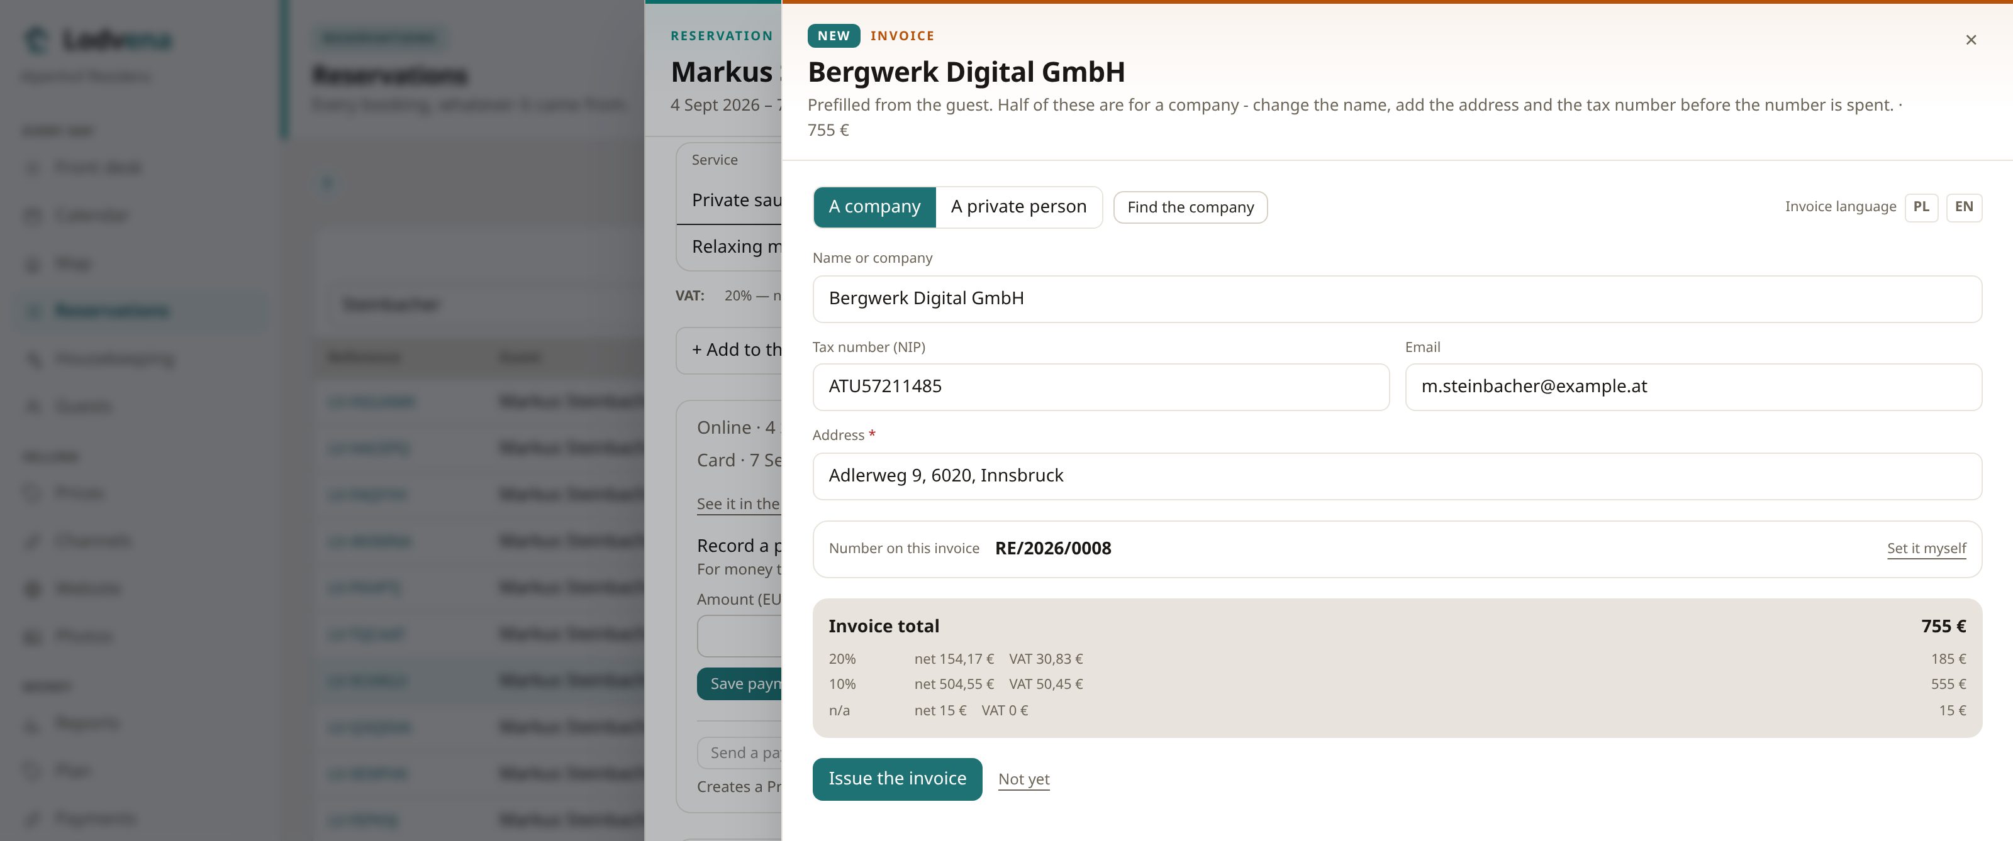The height and width of the screenshot is (841, 2013).
Task: Click the 'Number on this invoice' label
Action: click(x=903, y=548)
